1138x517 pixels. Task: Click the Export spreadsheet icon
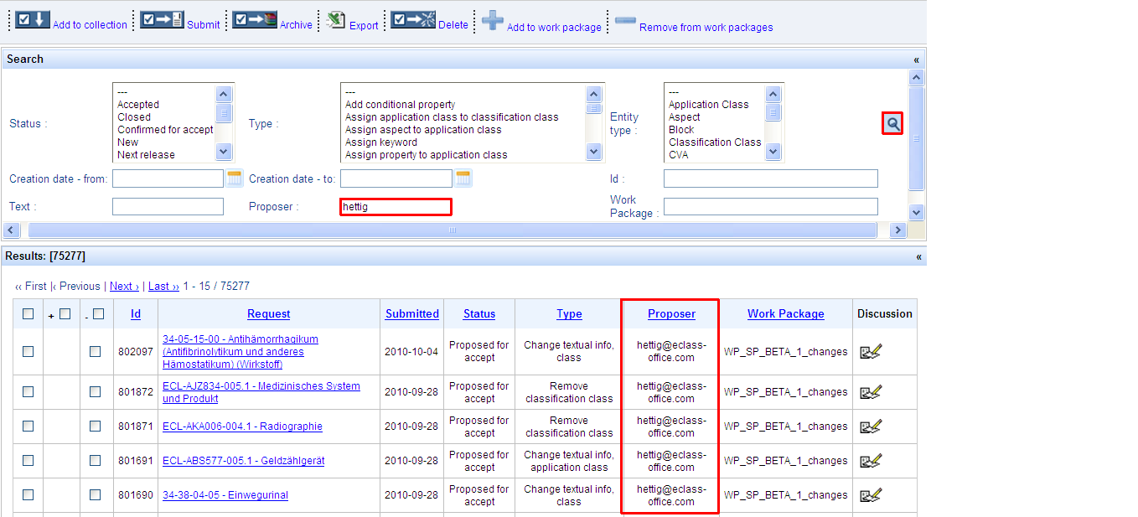[x=336, y=20]
